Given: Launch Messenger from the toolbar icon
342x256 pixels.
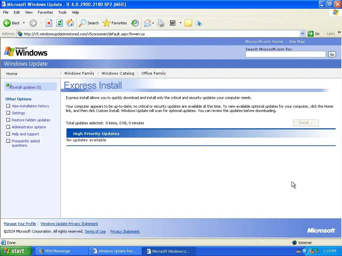Looking at the screenshot, I should tap(199, 23).
